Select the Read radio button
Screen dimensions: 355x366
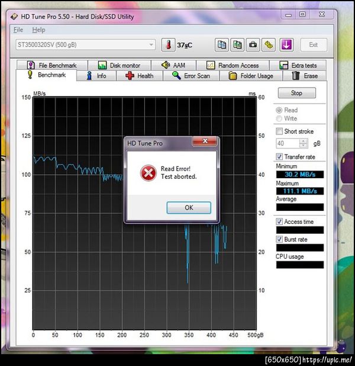click(x=279, y=110)
